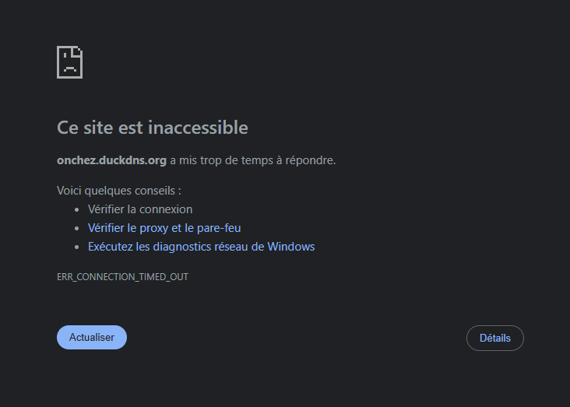Open "Vérifier le proxy et le pare-feu" link
Viewport: 570px width, 407px height.
[164, 228]
